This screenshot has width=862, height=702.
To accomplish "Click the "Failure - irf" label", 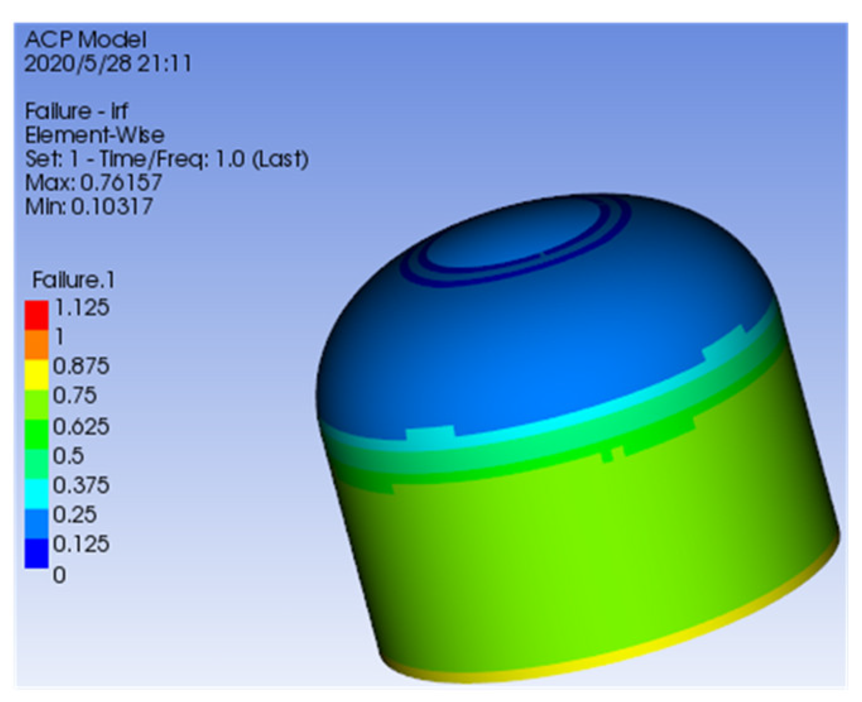I will pos(76,111).
